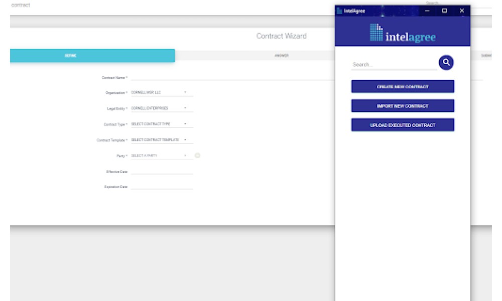Click the top-right page Search field
Screen dimensions: 502x301
[458, 3]
